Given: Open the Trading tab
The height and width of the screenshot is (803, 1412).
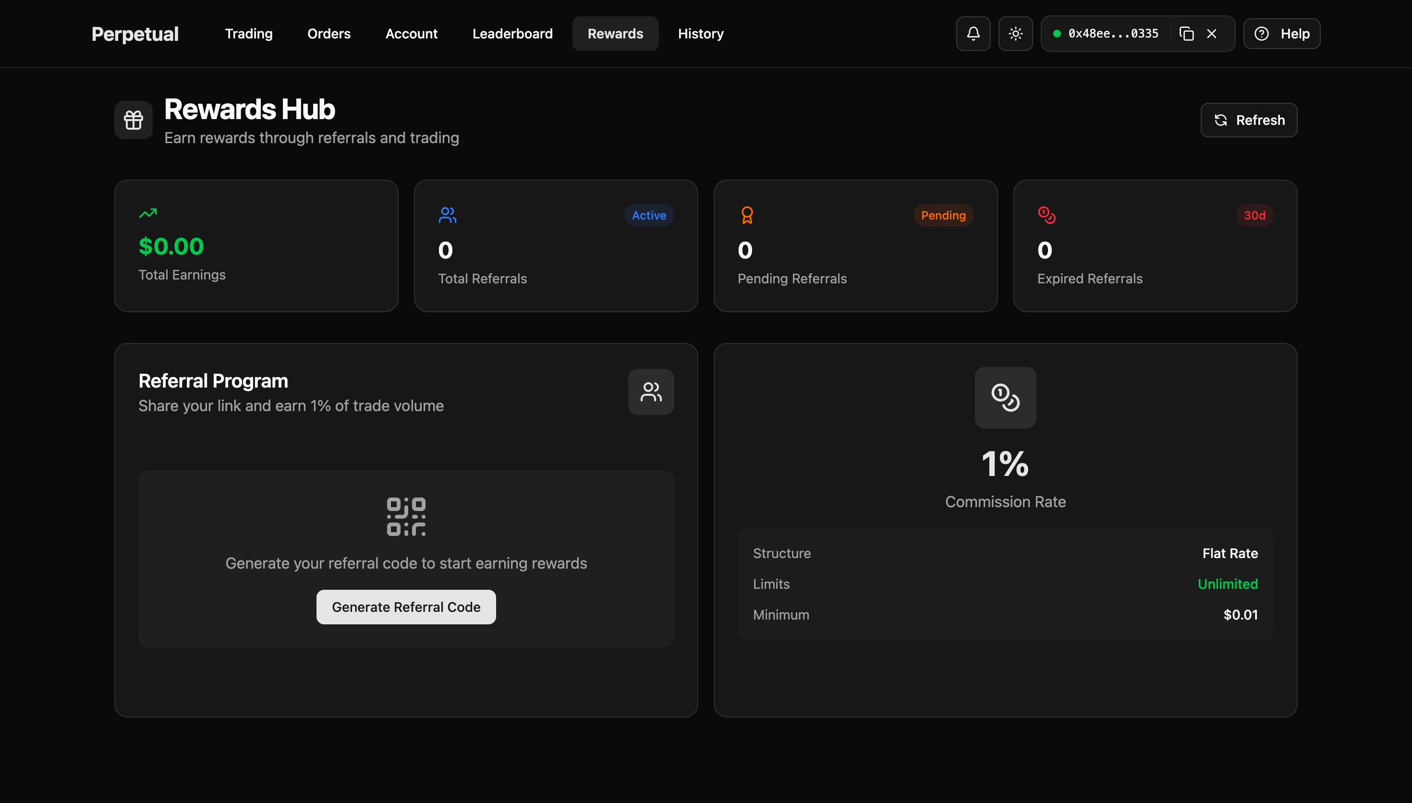Looking at the screenshot, I should click(249, 34).
